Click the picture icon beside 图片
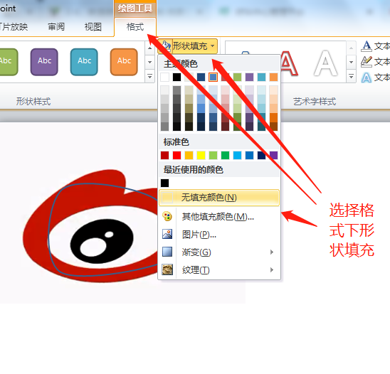The image size is (390, 374). [167, 235]
